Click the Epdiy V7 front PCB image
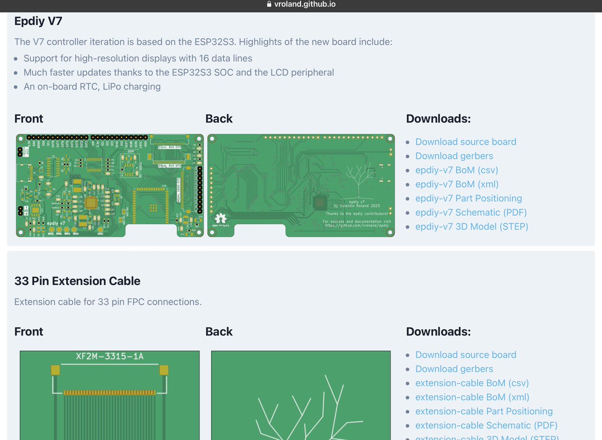 coord(110,185)
